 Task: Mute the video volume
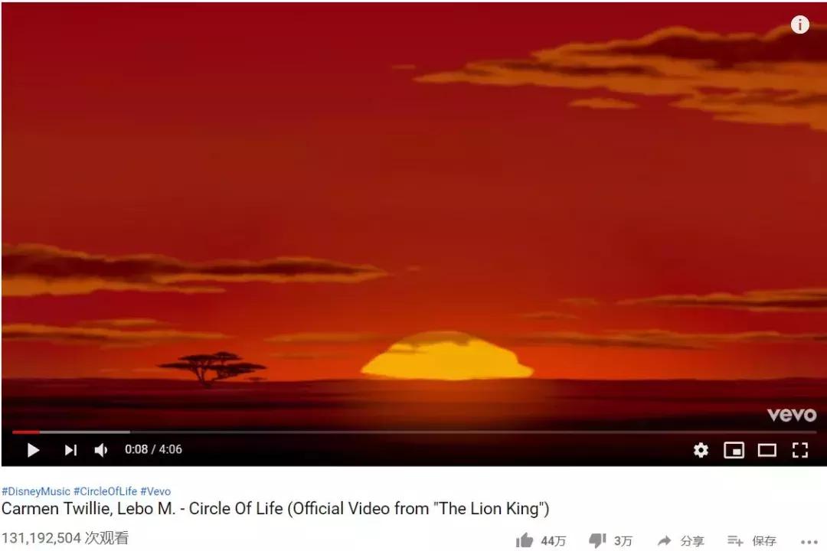[x=101, y=450]
